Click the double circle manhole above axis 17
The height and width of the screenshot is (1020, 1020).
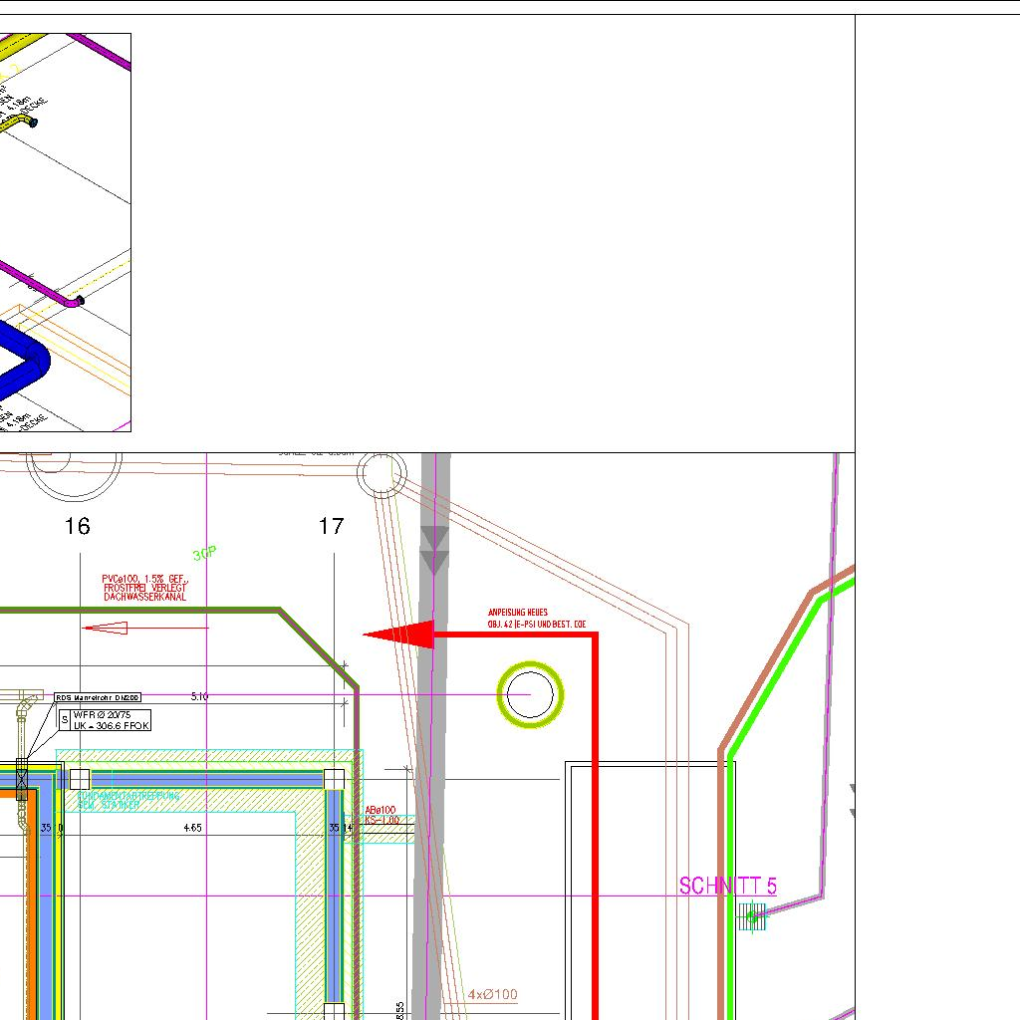coord(382,474)
